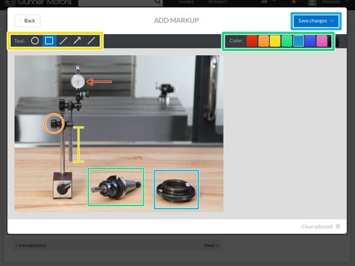Go back with the Back button
This screenshot has height=266, width=355.
28,21
